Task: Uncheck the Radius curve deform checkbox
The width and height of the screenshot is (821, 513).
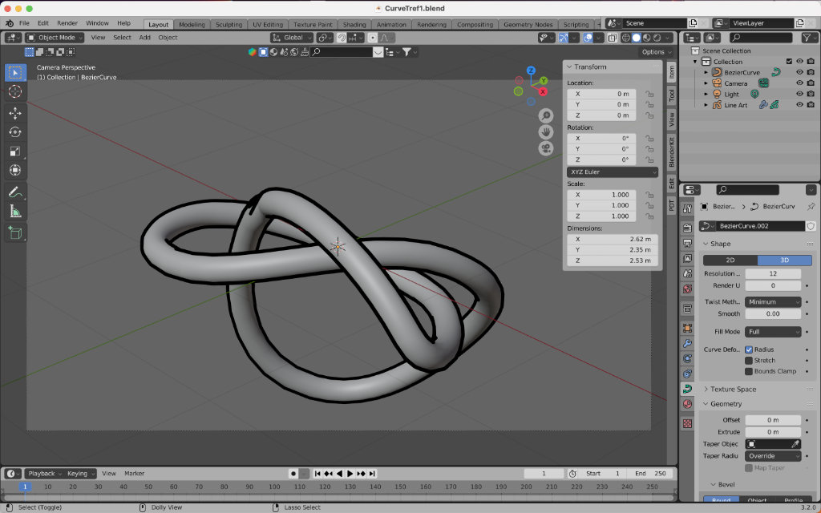Action: [749, 349]
